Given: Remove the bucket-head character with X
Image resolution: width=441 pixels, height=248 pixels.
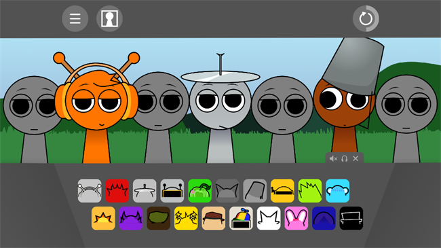Looking at the screenshot, I should coord(356,158).
